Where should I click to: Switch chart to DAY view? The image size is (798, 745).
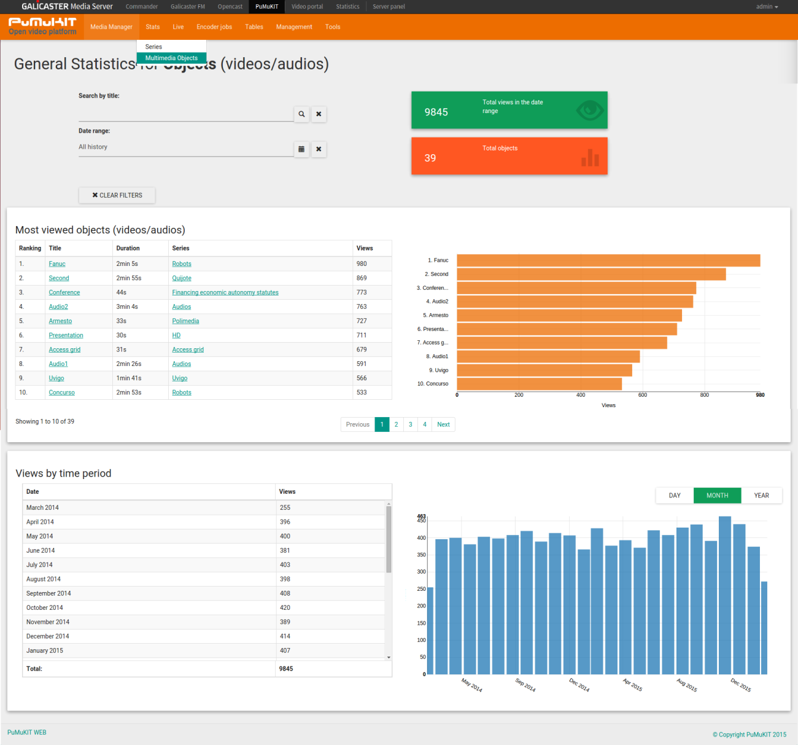[x=675, y=496]
